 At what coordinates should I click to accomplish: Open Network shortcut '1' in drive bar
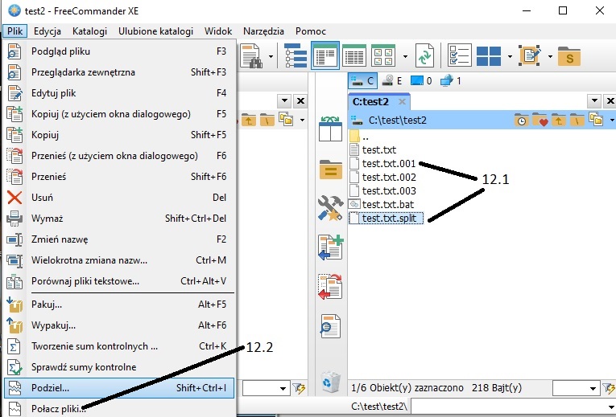click(451, 81)
